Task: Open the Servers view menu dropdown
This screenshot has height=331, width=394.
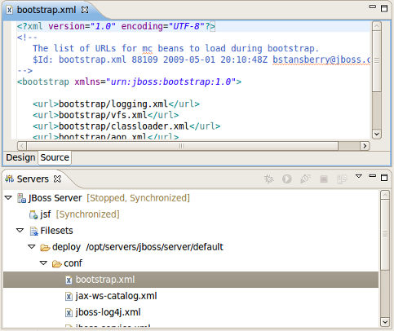Action: point(359,176)
